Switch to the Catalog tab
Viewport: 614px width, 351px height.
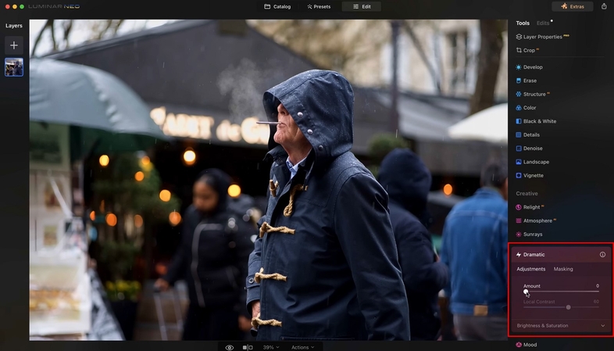pyautogui.click(x=277, y=7)
